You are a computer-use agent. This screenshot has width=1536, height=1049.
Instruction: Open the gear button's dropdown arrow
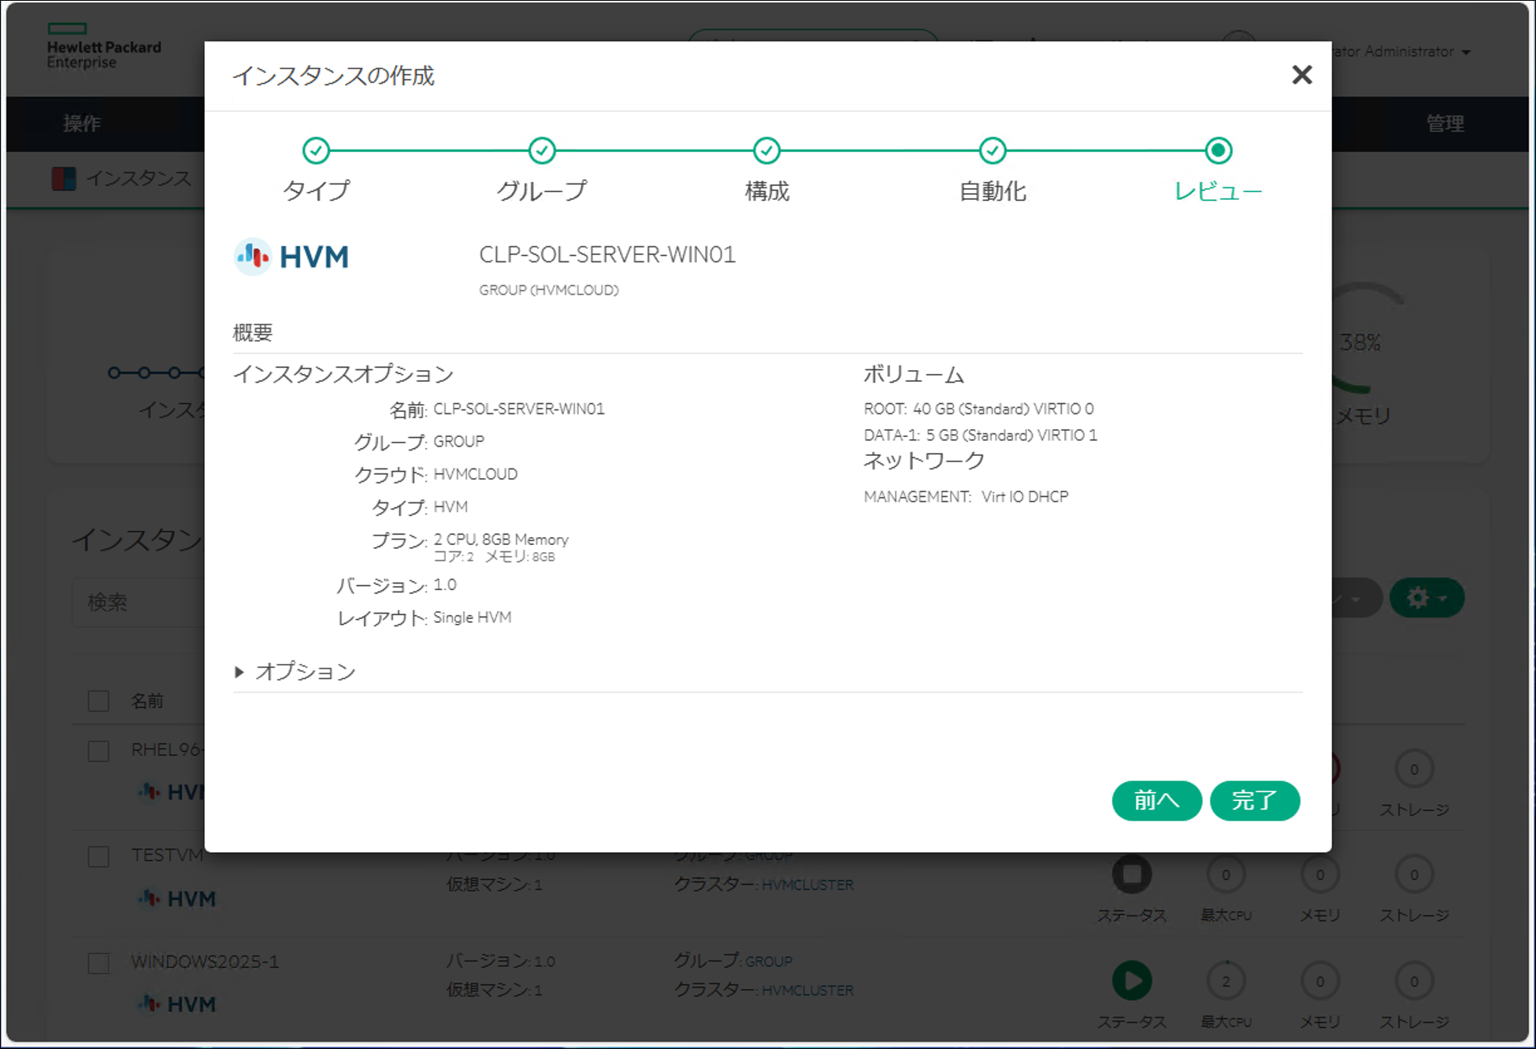[1444, 597]
